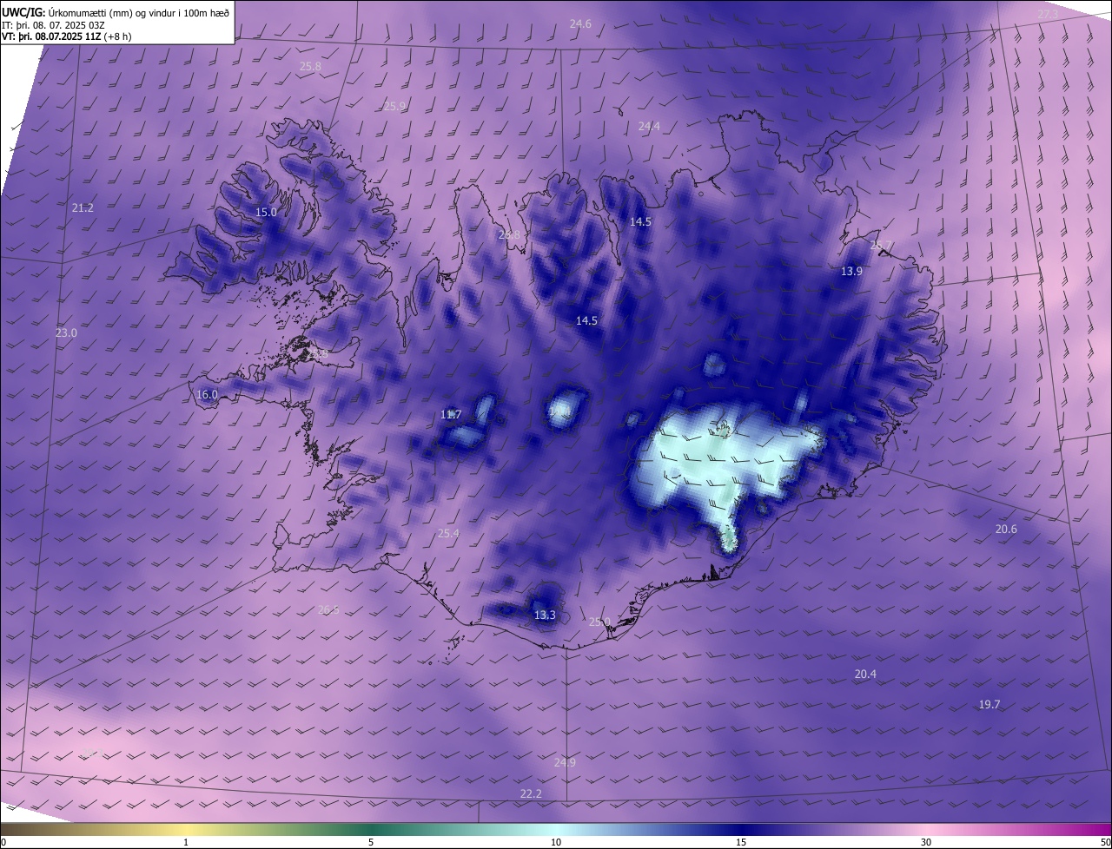The image size is (1112, 849).
Task: Click the 25.0 value label
Action: pyautogui.click(x=599, y=622)
